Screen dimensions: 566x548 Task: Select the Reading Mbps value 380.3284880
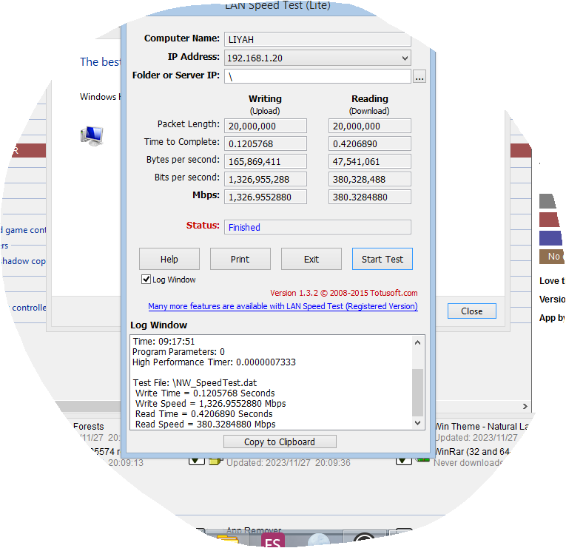coord(370,197)
